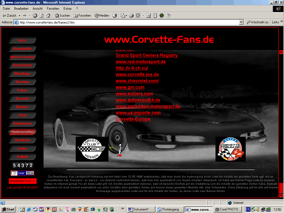
Task: Open the ? help menu
Action: click(77, 9)
